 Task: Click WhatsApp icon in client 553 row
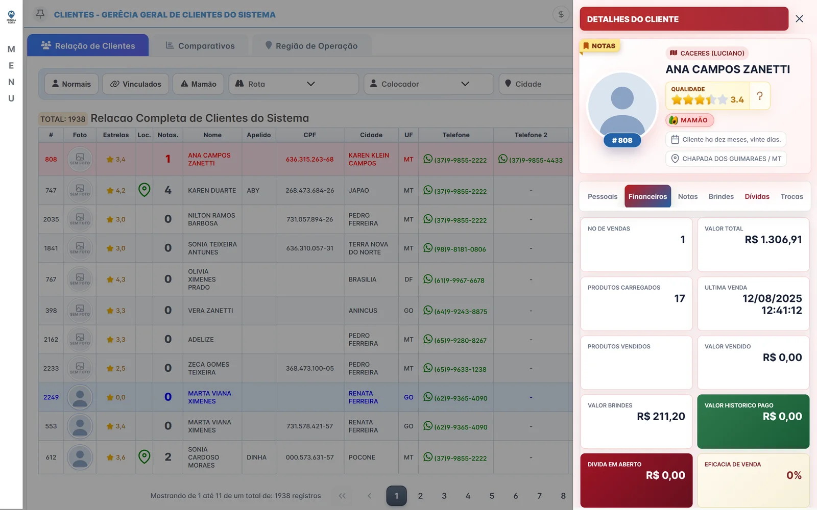point(428,426)
